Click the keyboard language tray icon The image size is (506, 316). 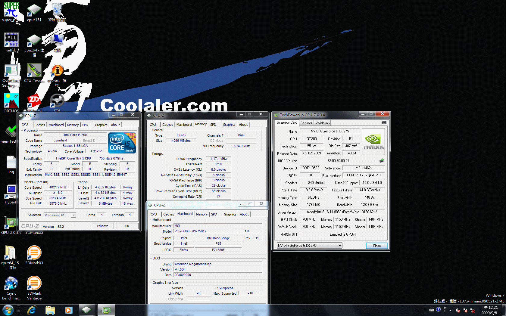tap(432, 309)
